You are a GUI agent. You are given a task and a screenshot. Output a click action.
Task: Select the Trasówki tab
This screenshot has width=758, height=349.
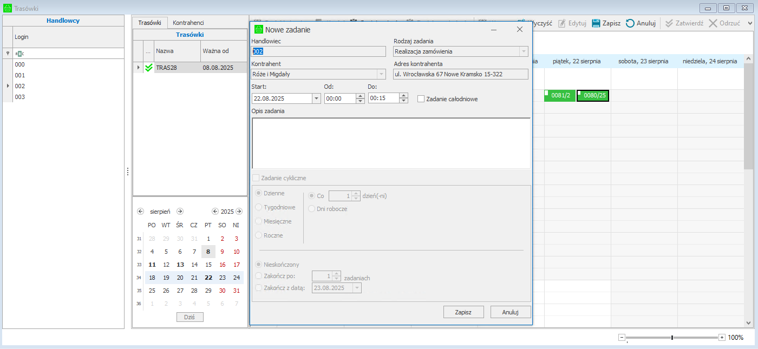[149, 23]
